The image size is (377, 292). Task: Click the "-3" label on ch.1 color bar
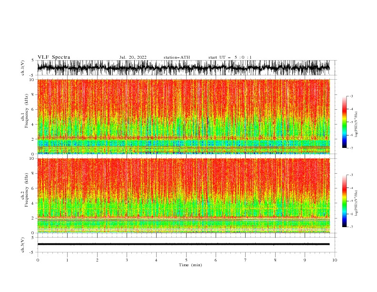click(351, 96)
